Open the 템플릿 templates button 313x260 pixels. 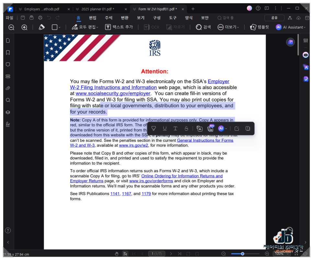[260, 27]
